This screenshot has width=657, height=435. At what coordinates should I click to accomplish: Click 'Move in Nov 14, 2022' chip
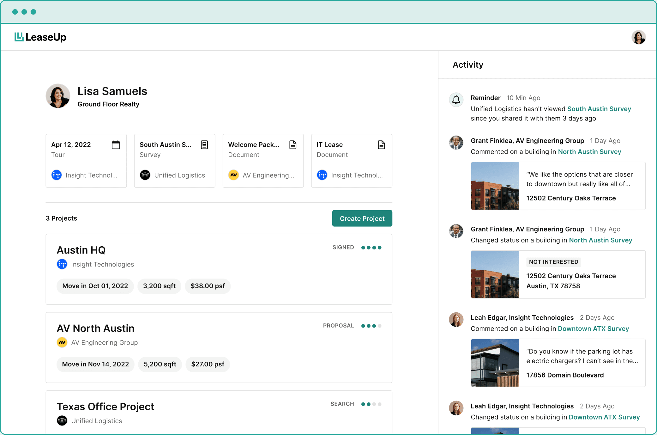[95, 364]
